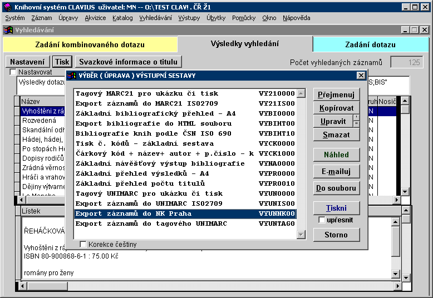Open the Úpravy menu
The image size is (433, 298).
point(68,18)
